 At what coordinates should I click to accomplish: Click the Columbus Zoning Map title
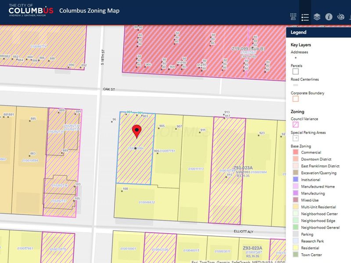coord(90,11)
